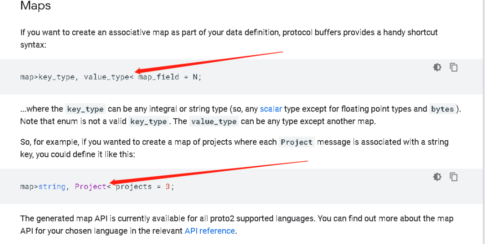Toggle dark theme on the projects code block

pyautogui.click(x=437, y=177)
